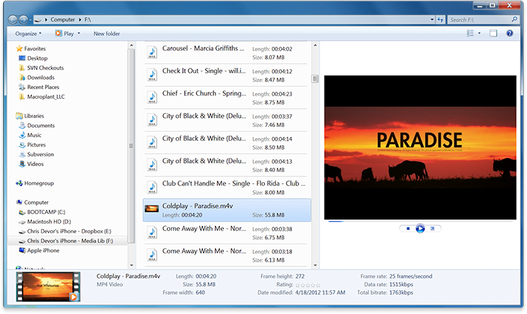Open the view options dropdown arrow
This screenshot has width=527, height=314.
pyautogui.click(x=480, y=33)
